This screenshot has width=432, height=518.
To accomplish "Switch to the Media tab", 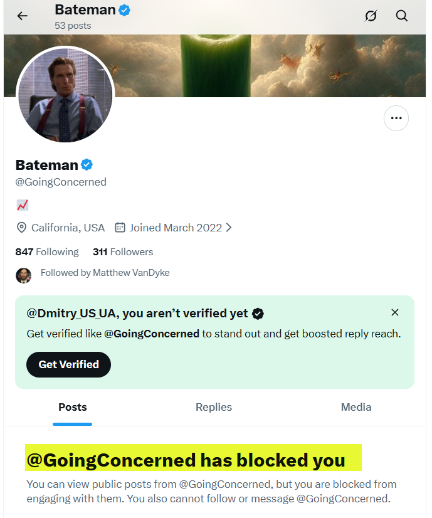I will click(x=356, y=407).
